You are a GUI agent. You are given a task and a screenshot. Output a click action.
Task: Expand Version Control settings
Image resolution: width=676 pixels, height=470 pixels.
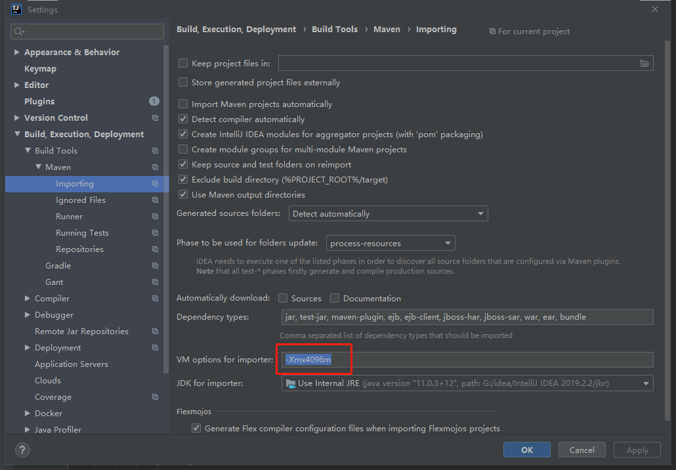[x=17, y=117]
